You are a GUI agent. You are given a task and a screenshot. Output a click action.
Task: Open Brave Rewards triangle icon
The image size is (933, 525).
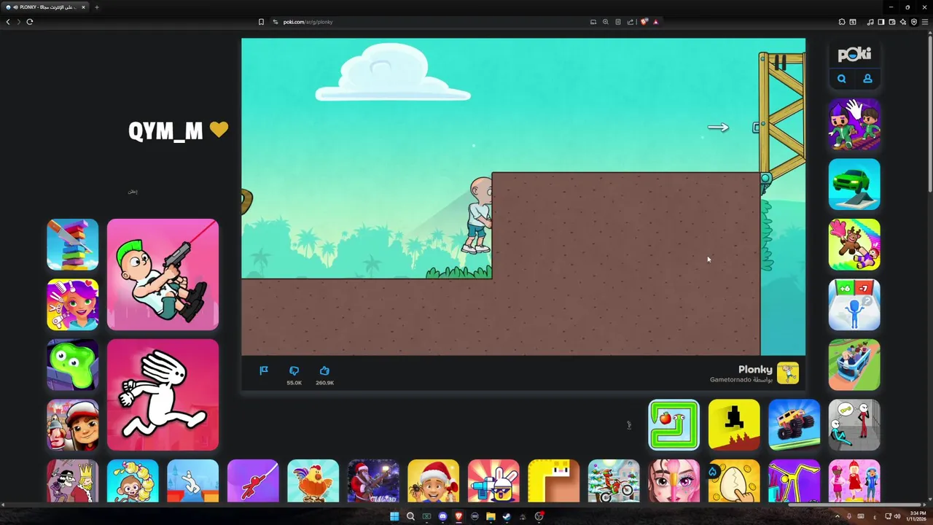(x=655, y=22)
